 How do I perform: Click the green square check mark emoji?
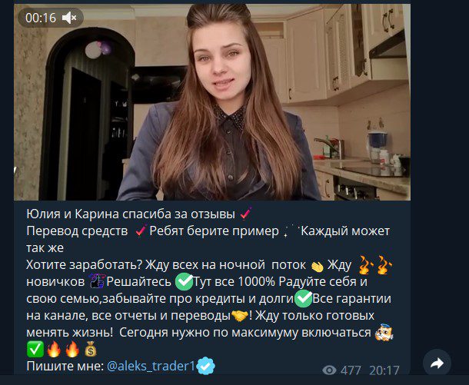click(35, 349)
